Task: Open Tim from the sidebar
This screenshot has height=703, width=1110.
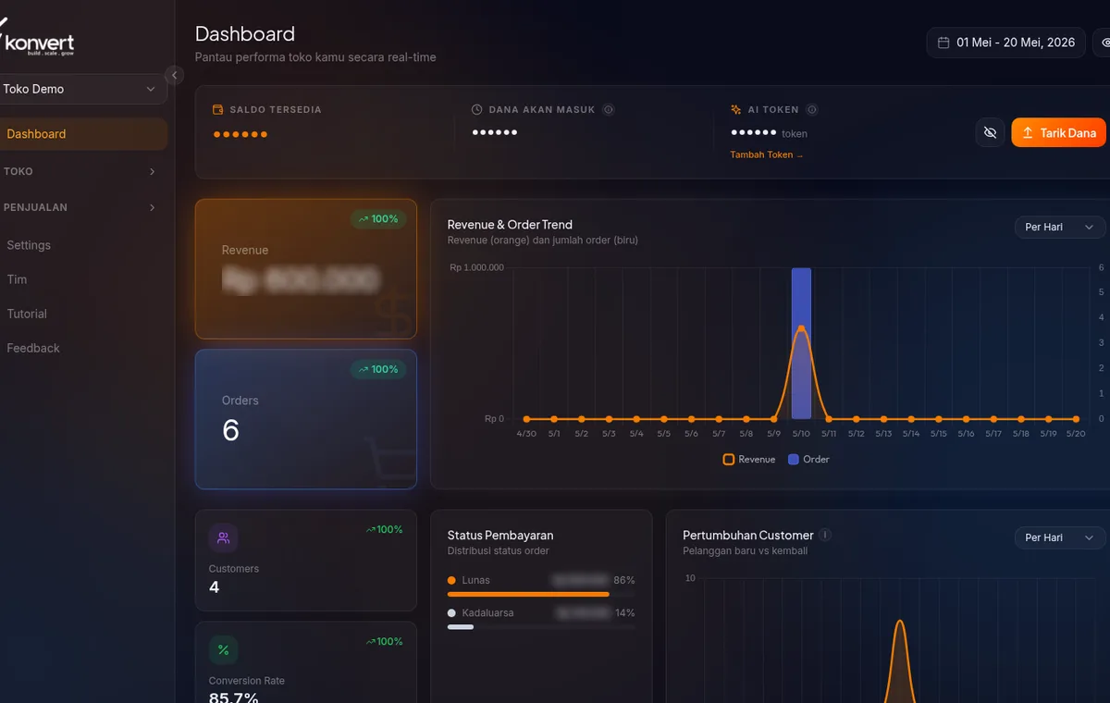Action: coord(17,279)
